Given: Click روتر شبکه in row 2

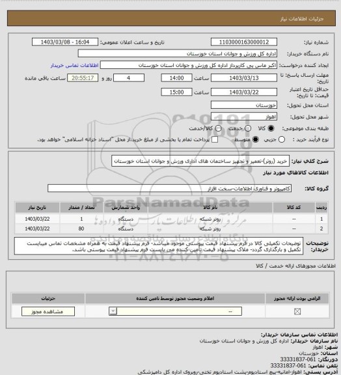Looking at the screenshot, I should [x=210, y=229].
